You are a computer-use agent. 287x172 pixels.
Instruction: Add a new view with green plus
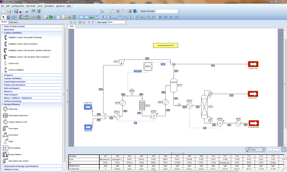click(80, 22)
